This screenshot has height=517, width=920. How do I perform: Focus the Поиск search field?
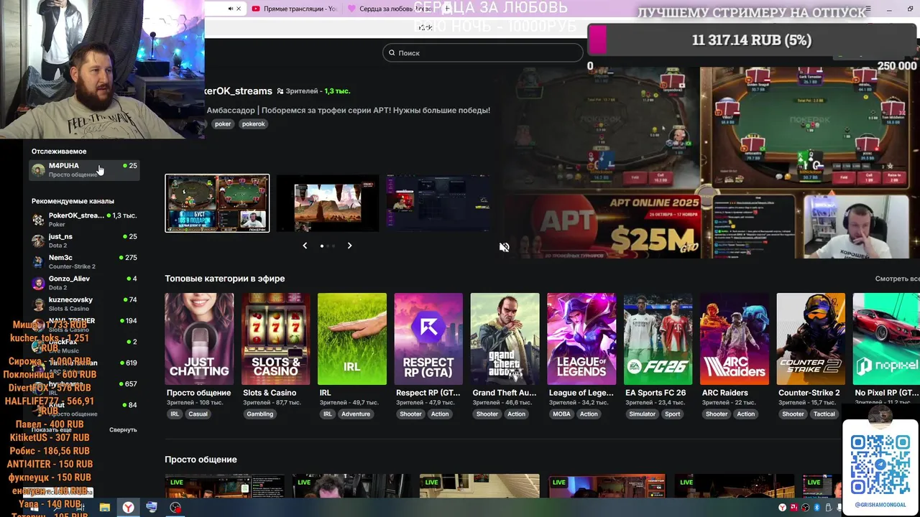pyautogui.click(x=482, y=52)
